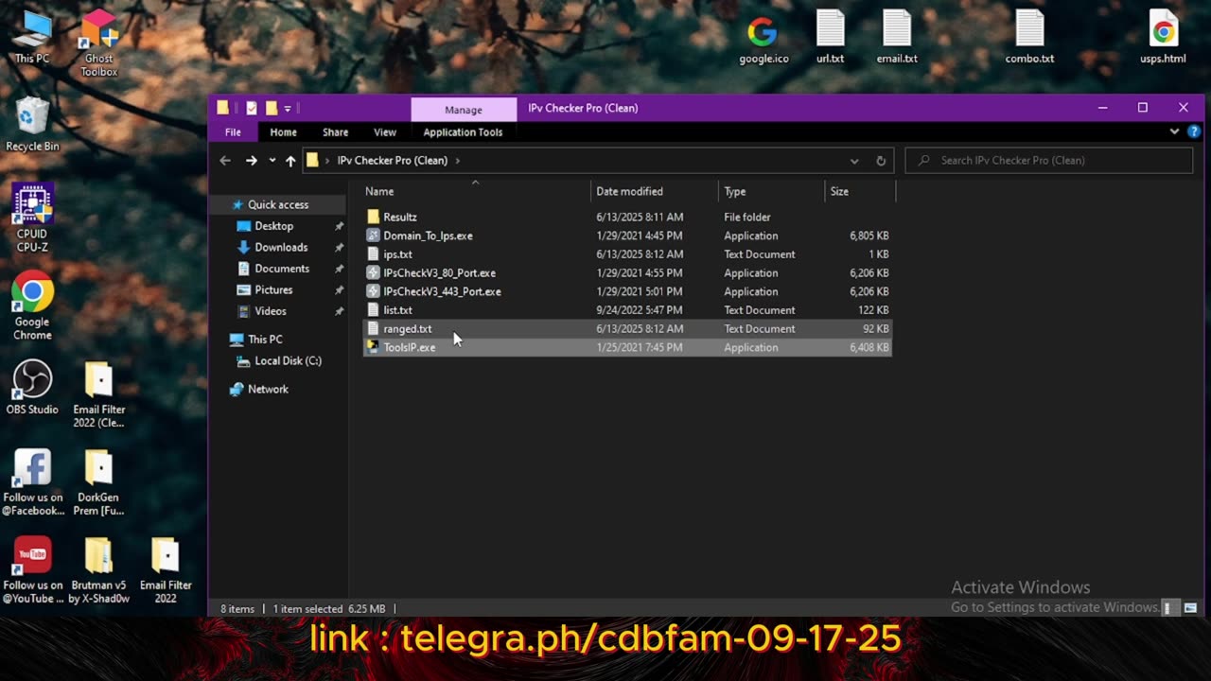
Task: Expand address bar history dropdown
Action: [854, 161]
